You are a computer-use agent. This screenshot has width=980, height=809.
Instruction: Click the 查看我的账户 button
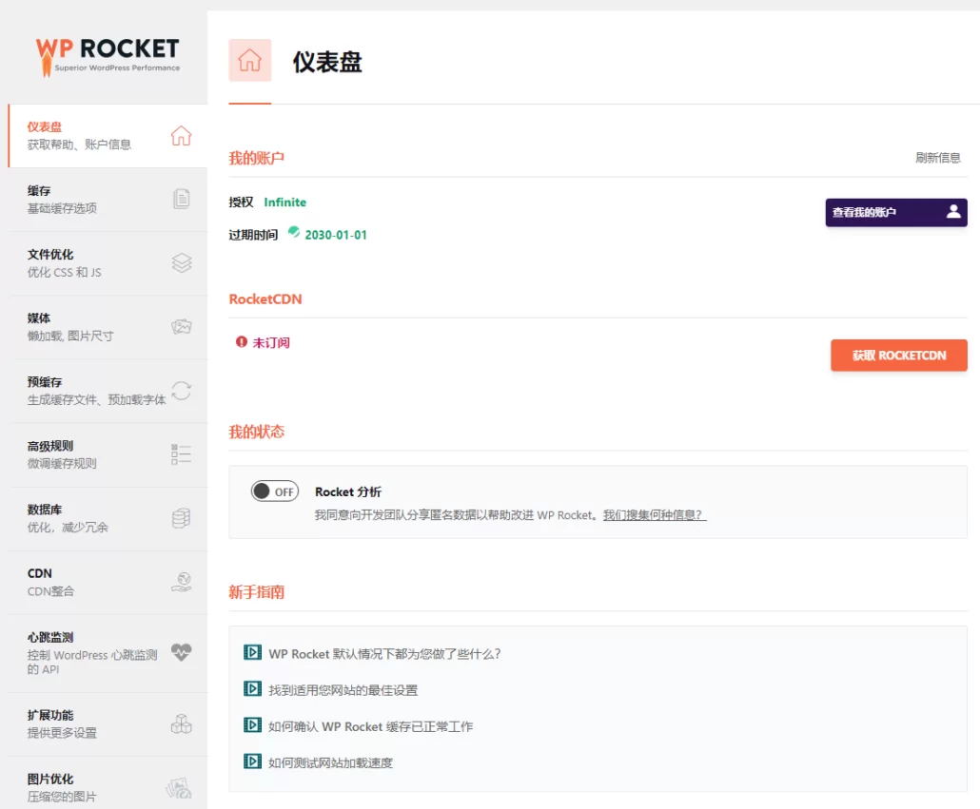coord(896,212)
